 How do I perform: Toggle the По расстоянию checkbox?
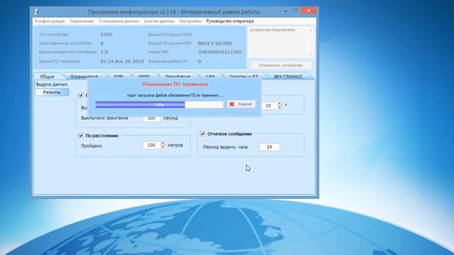[81, 135]
